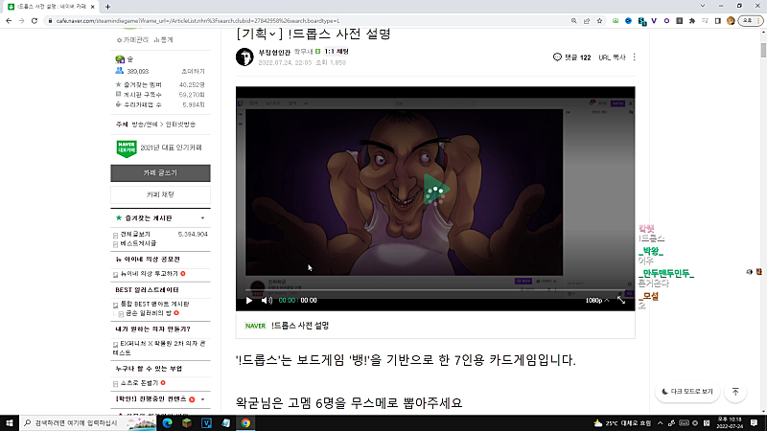Open the purple circle extension
767x431 pixels.
666,20
